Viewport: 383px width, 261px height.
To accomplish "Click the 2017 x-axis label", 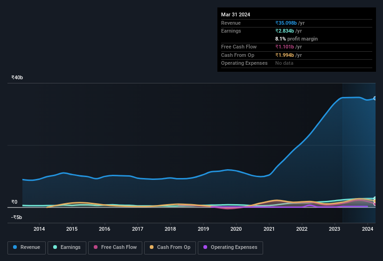I will [138, 229].
